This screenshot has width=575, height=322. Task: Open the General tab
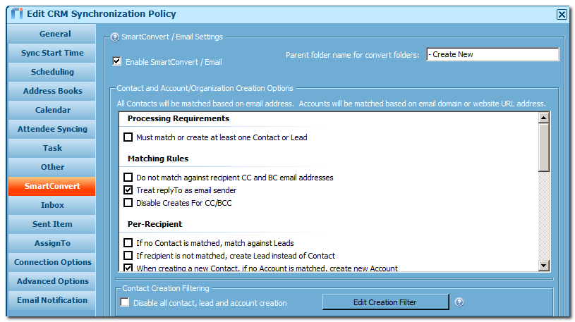(x=52, y=34)
